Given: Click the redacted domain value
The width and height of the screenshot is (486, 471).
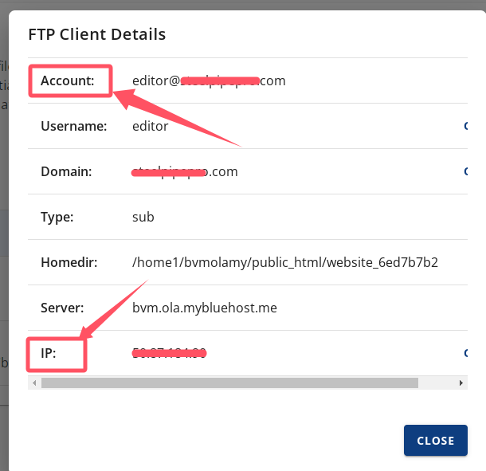Looking at the screenshot, I should point(185,171).
